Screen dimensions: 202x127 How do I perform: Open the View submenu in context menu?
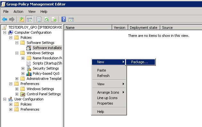tap(109, 84)
